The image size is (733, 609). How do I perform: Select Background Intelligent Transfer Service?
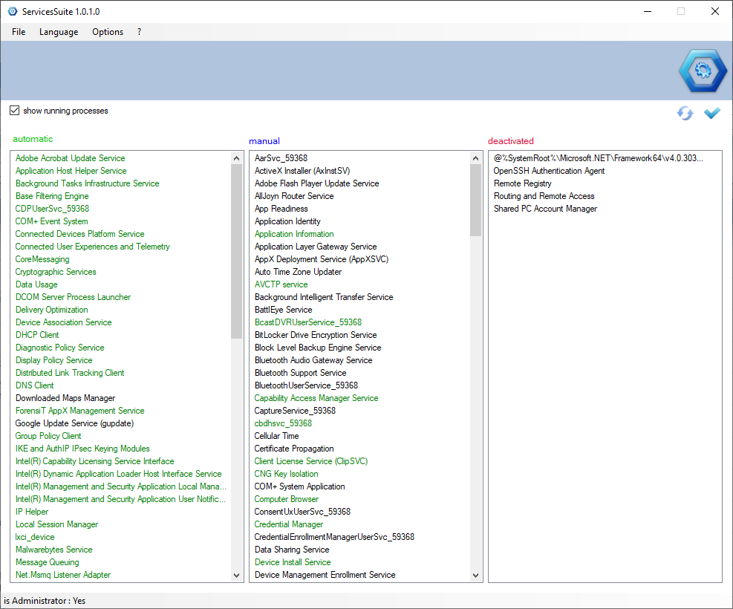click(x=324, y=297)
